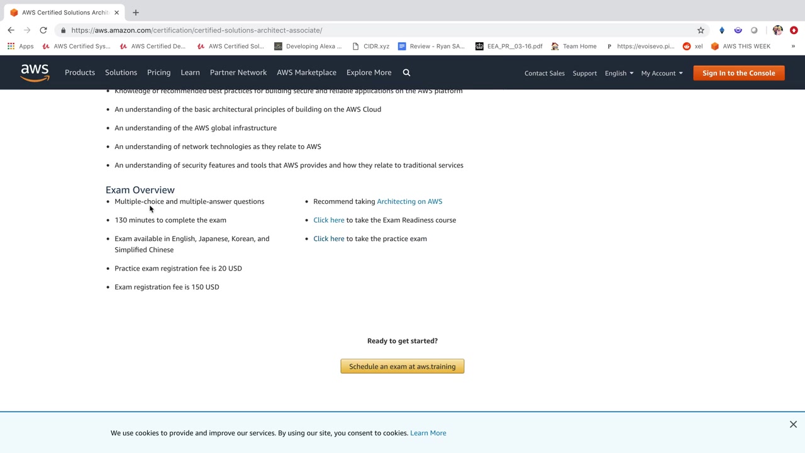The width and height of the screenshot is (805, 453).
Task: Open the AWS THIS WEEK bookmark
Action: tap(740, 46)
